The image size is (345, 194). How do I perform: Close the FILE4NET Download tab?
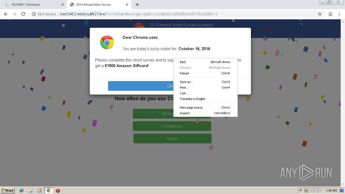(63, 5)
